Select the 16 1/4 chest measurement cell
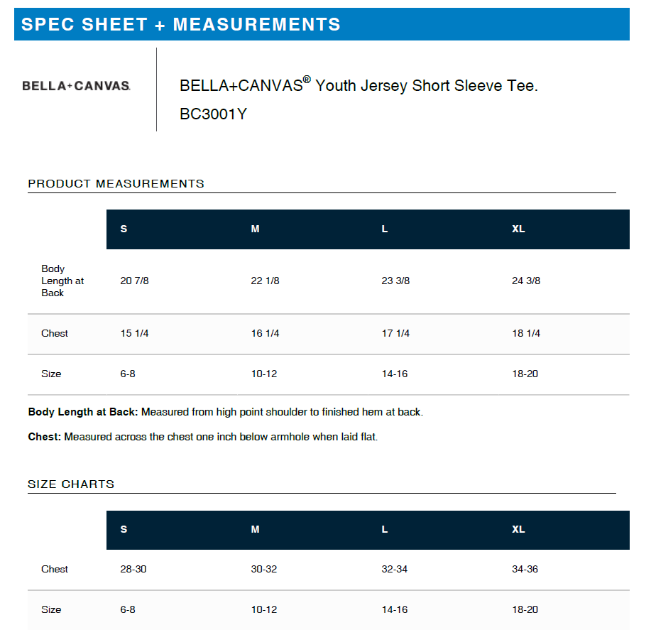Viewport: 651px width, 630px height. click(x=265, y=333)
